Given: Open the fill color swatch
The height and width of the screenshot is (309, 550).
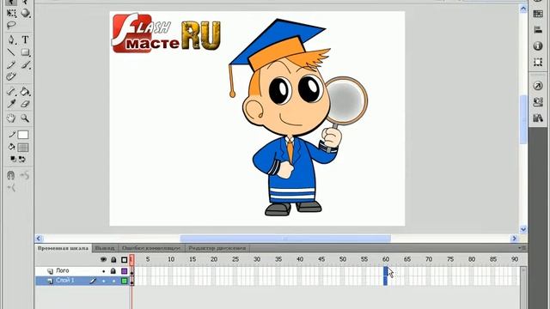Looking at the screenshot, I should click(23, 148).
